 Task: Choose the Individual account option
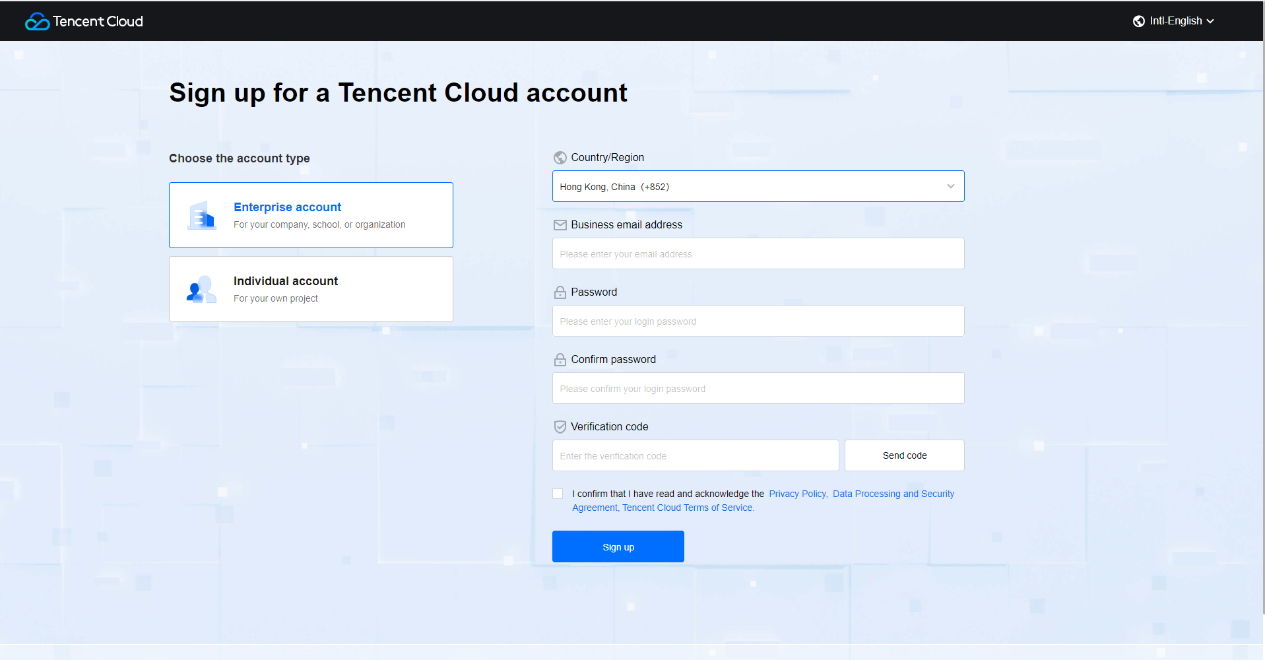(311, 289)
